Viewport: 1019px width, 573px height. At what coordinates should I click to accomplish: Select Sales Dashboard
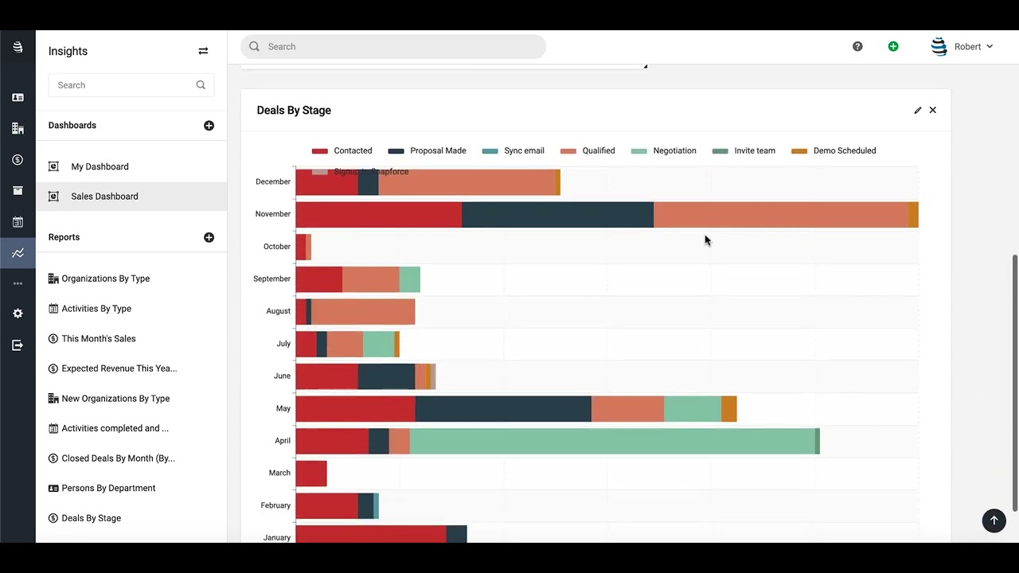pyautogui.click(x=131, y=197)
